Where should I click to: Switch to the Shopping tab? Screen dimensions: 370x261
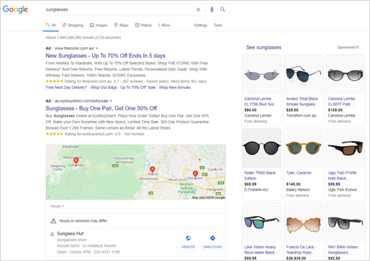pos(73,25)
